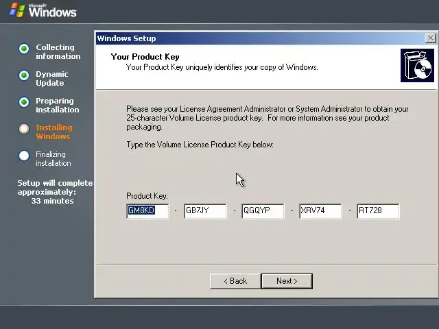Click the Next button

tap(287, 281)
